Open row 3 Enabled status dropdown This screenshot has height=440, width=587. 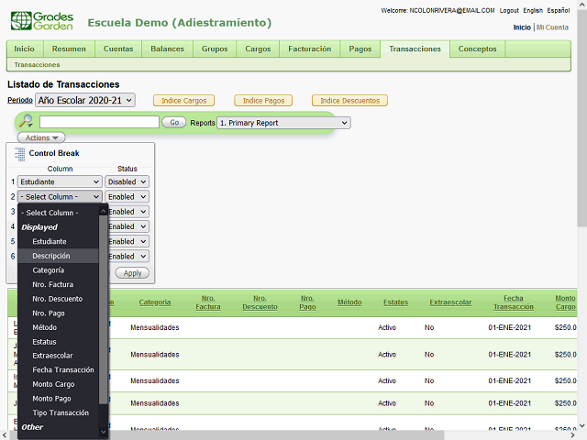point(128,212)
